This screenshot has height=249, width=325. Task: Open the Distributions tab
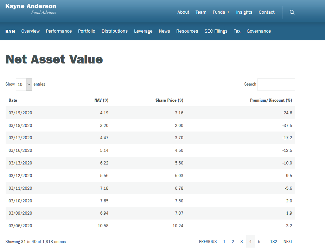pyautogui.click(x=115, y=31)
